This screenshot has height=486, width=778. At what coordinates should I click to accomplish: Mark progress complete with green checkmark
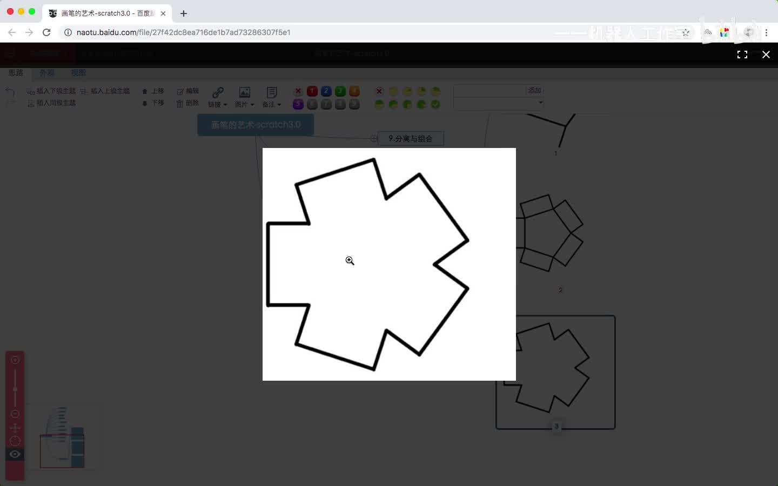tap(435, 104)
